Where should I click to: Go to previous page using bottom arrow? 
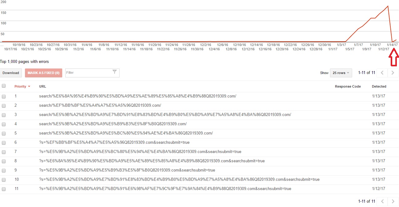pos(382,201)
